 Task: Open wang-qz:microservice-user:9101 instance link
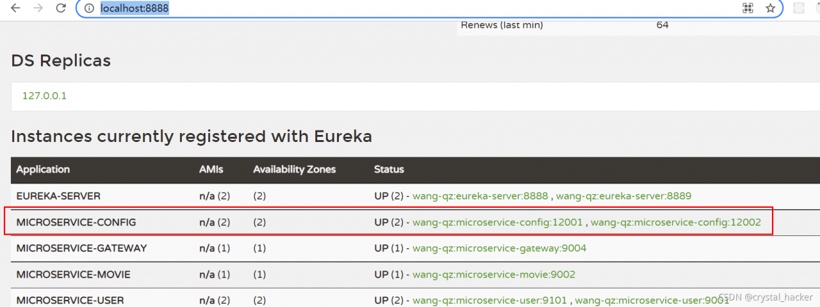click(x=491, y=300)
